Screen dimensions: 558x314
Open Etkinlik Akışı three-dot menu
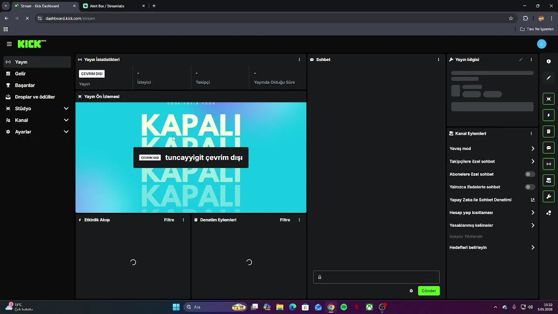[183, 220]
